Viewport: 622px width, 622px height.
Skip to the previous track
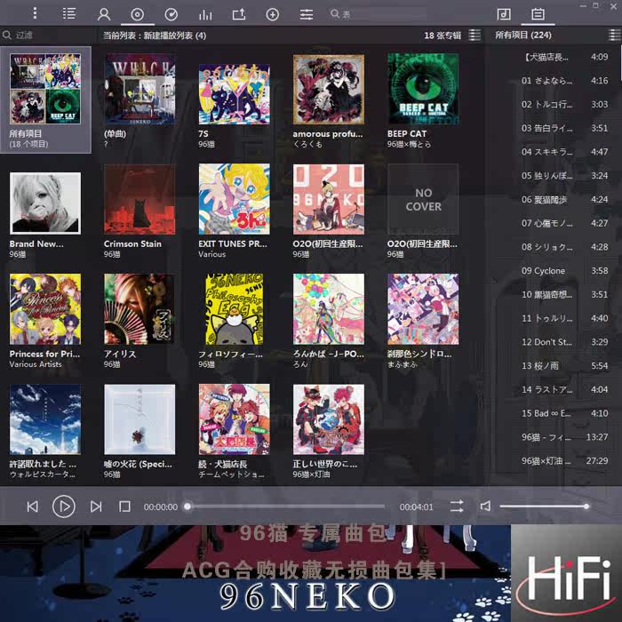33,506
